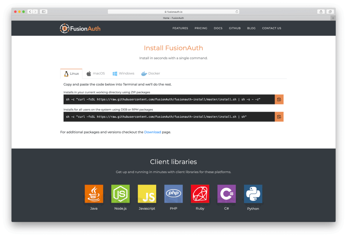Reload the page from the address bar

236,12
